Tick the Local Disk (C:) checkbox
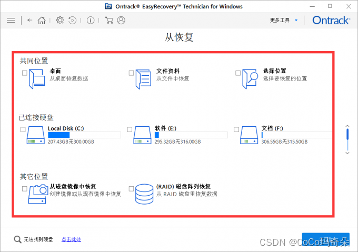This screenshot has width=358, height=252. pyautogui.click(x=23, y=129)
